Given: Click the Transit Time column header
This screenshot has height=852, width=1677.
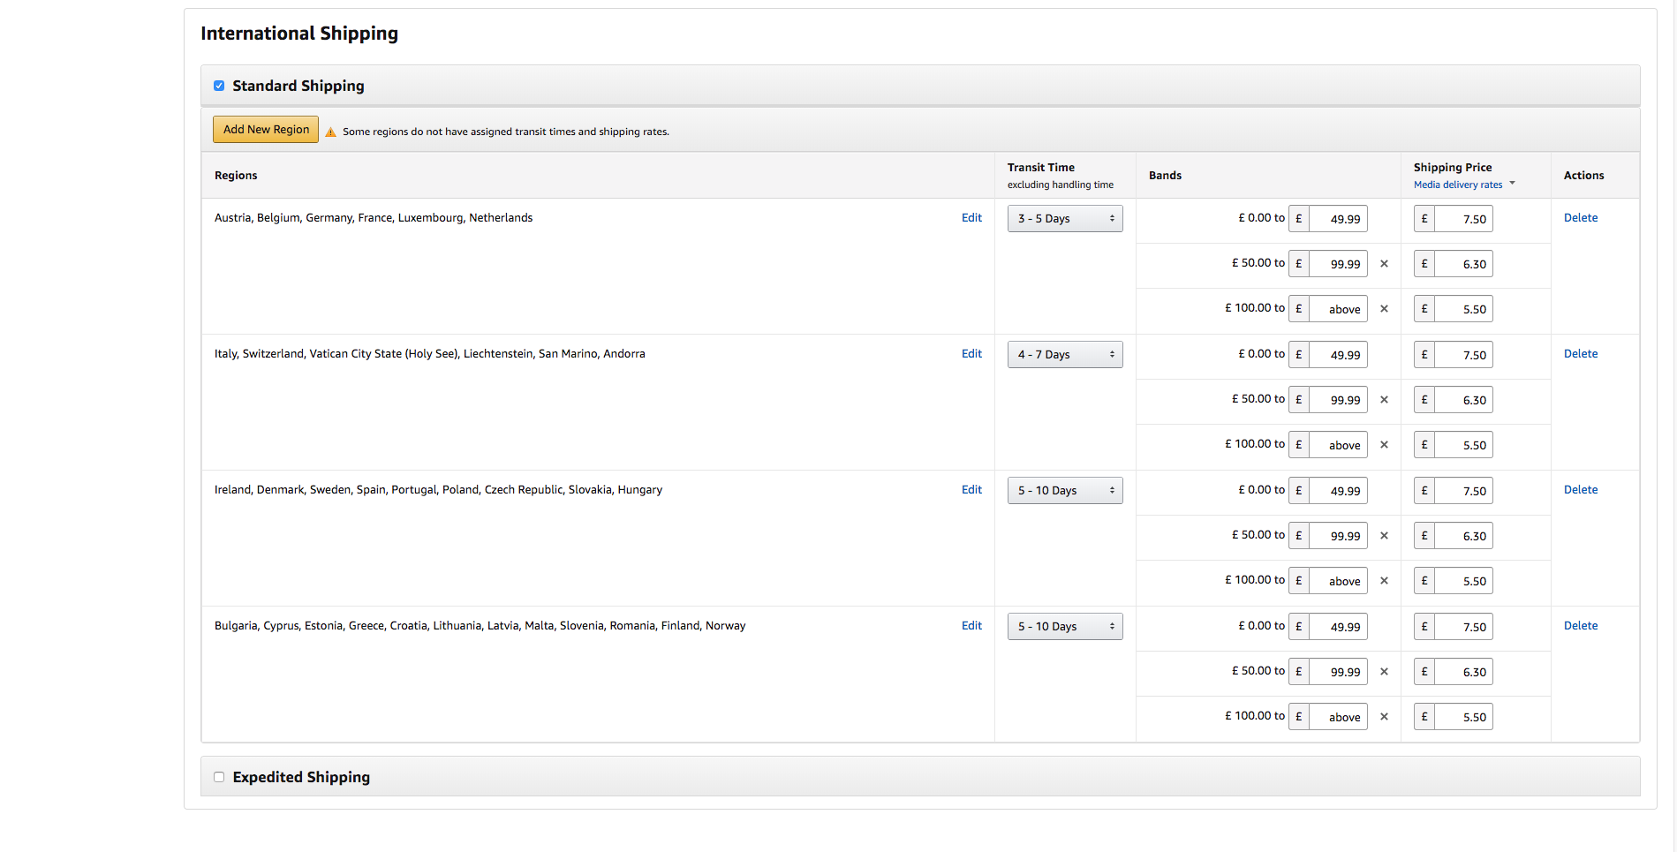Looking at the screenshot, I should click(x=1041, y=167).
